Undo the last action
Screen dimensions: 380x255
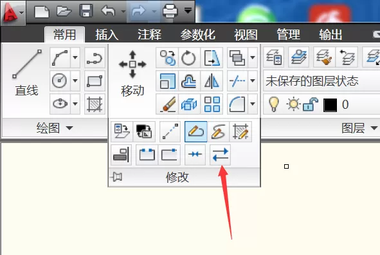(108, 11)
